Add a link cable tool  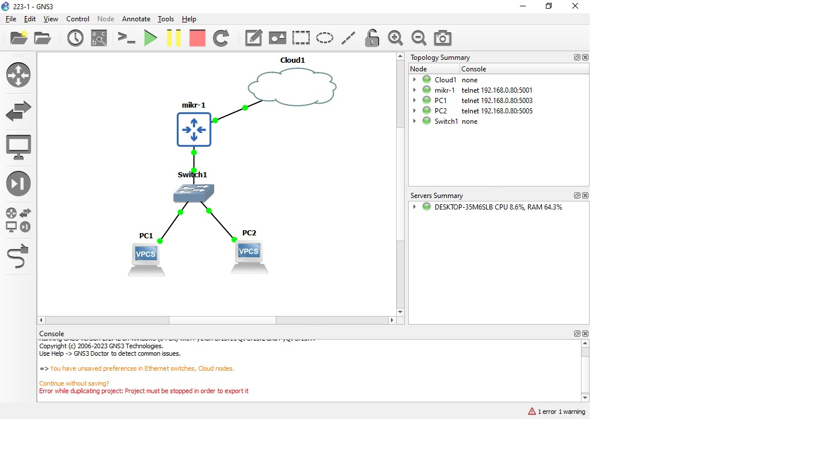(x=18, y=256)
